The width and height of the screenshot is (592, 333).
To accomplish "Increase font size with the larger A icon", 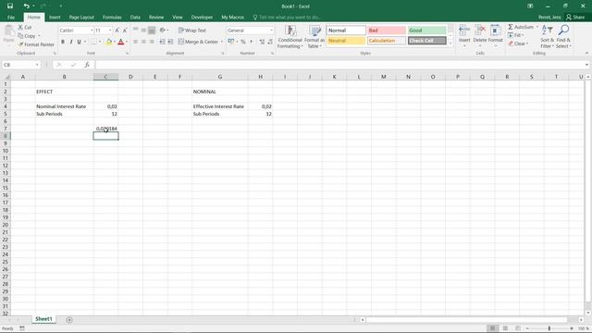I will [x=117, y=31].
